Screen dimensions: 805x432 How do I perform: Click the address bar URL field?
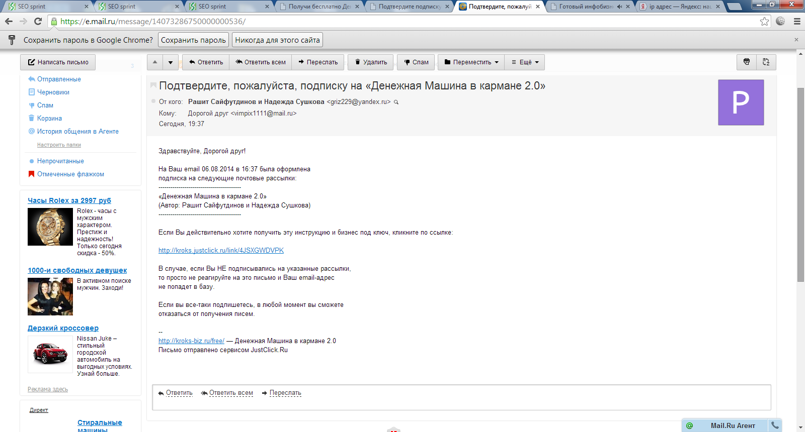pos(407,21)
